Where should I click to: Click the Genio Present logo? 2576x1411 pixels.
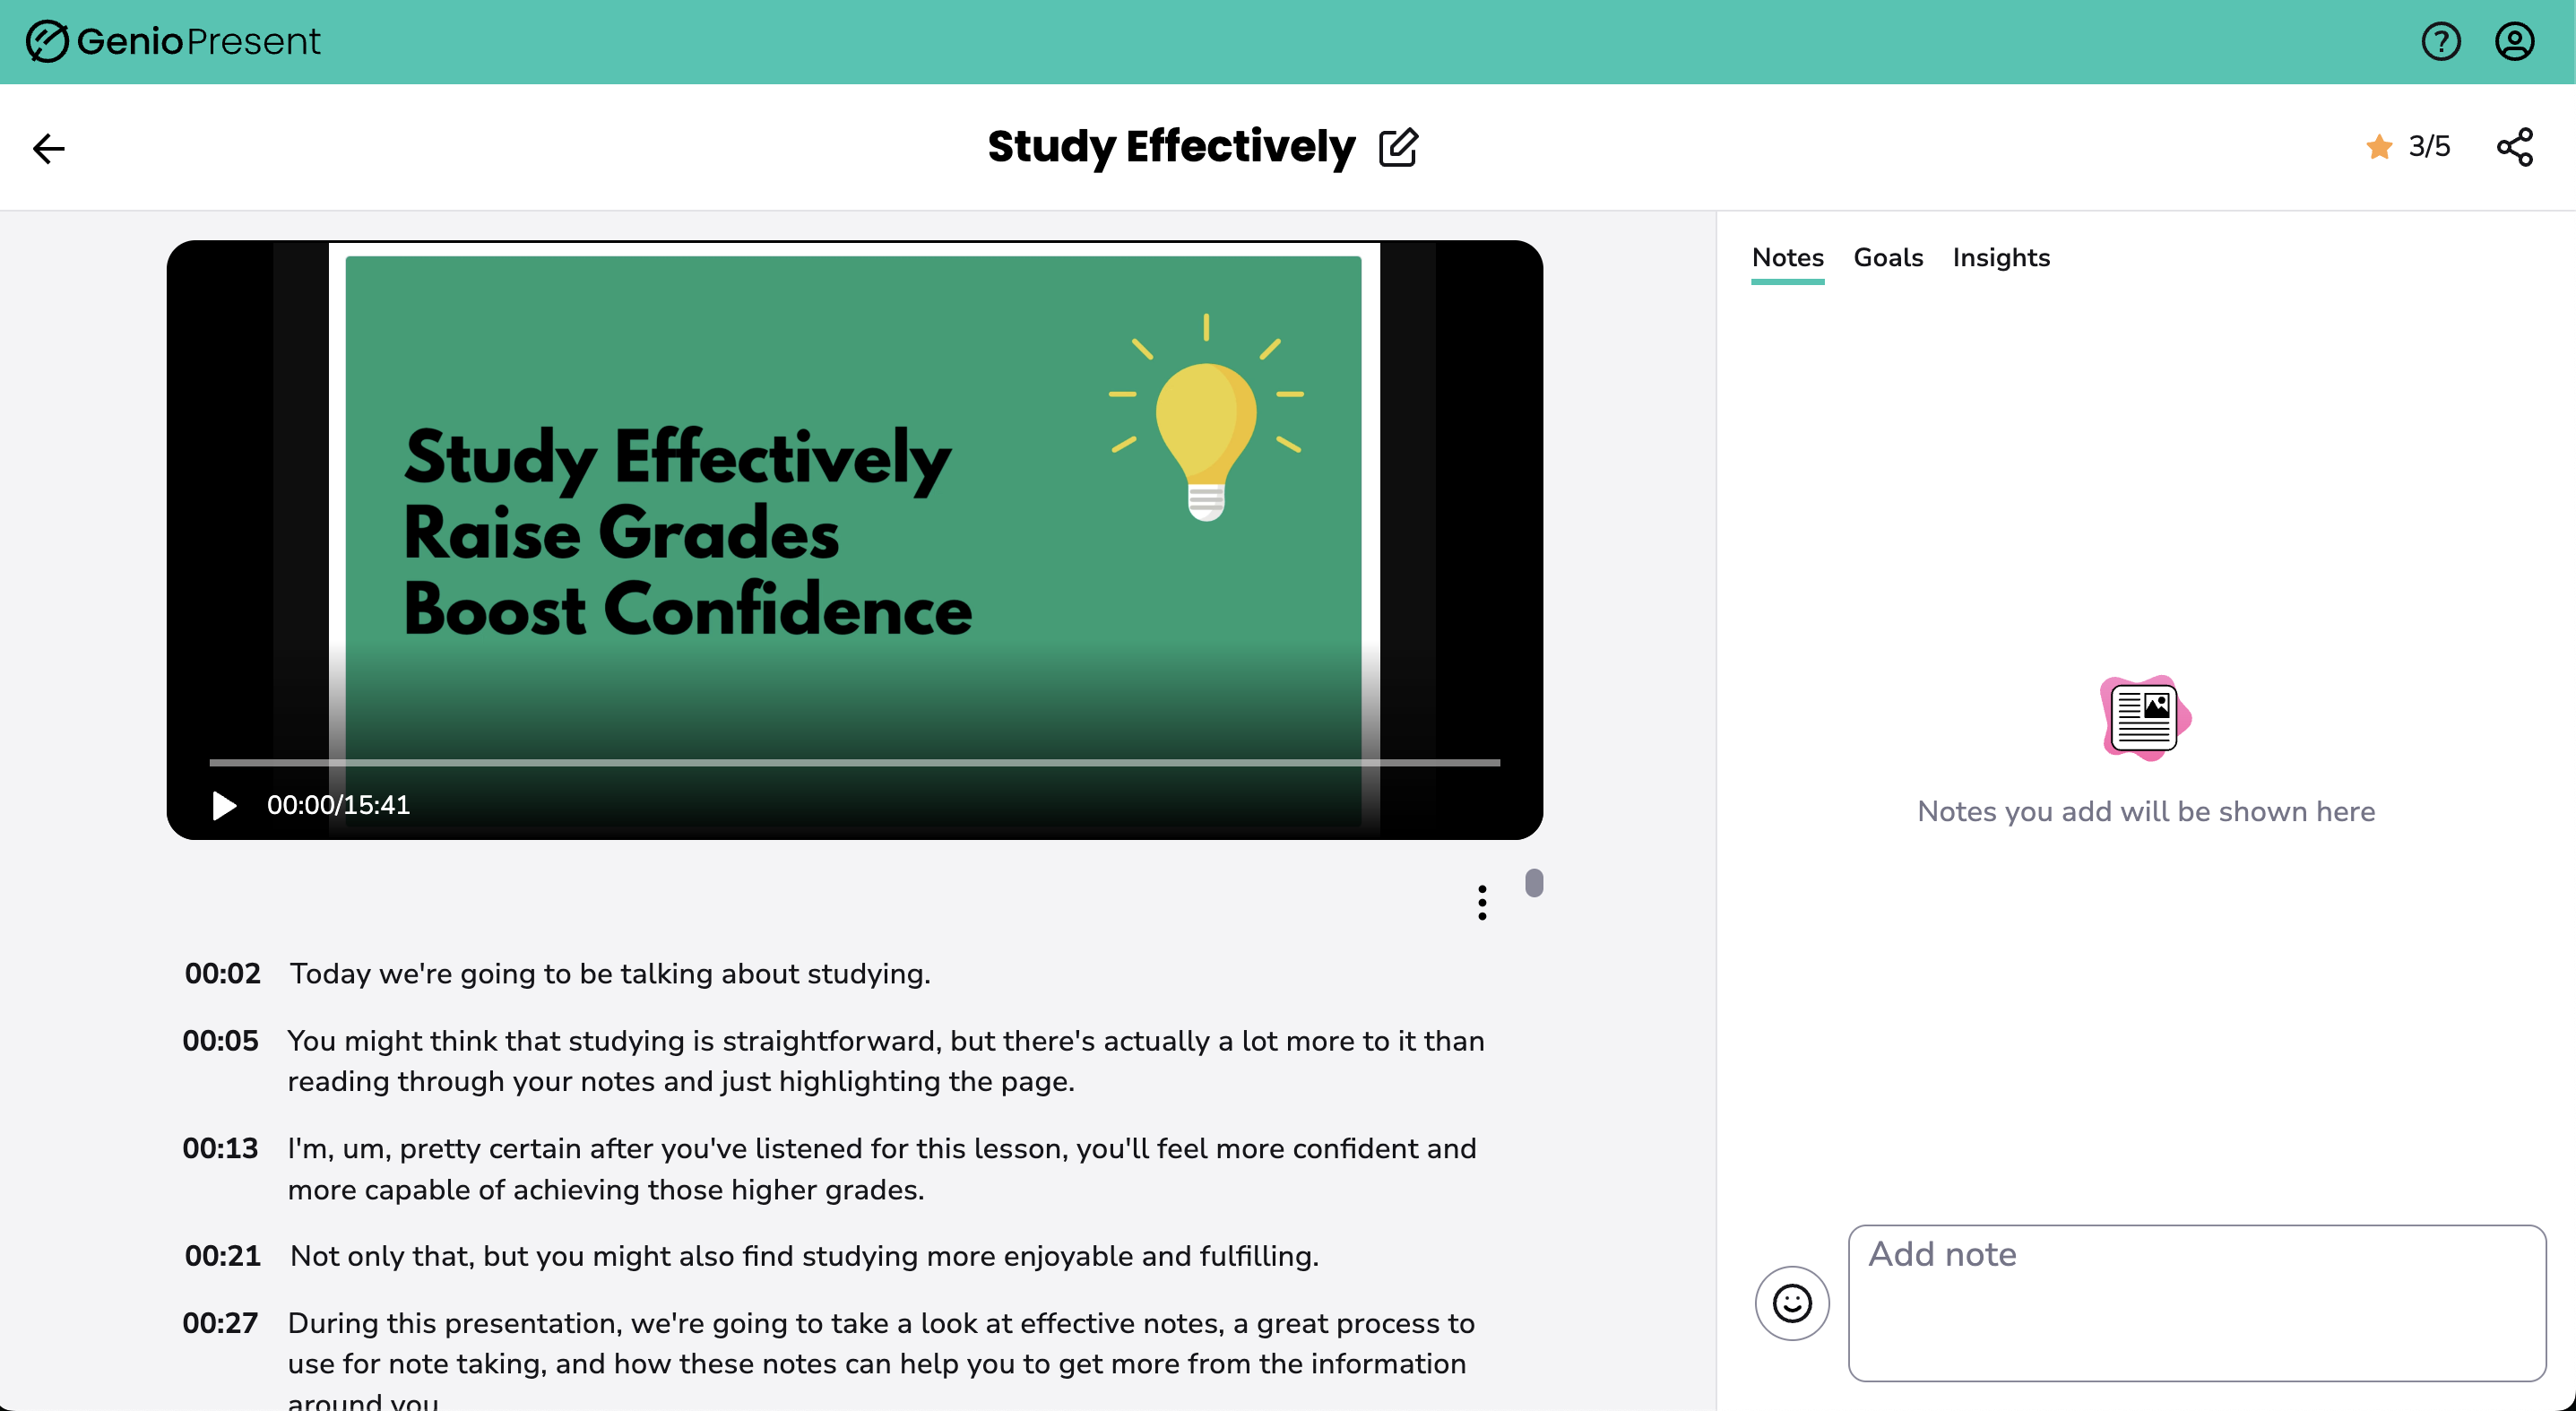[173, 41]
